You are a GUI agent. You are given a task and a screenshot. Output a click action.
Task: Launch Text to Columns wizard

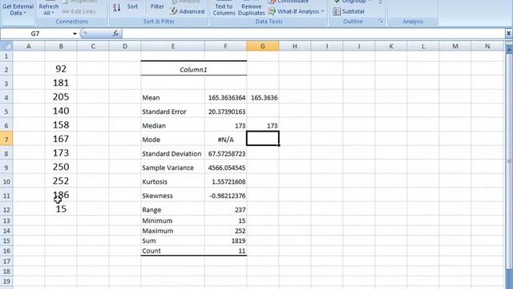(224, 9)
